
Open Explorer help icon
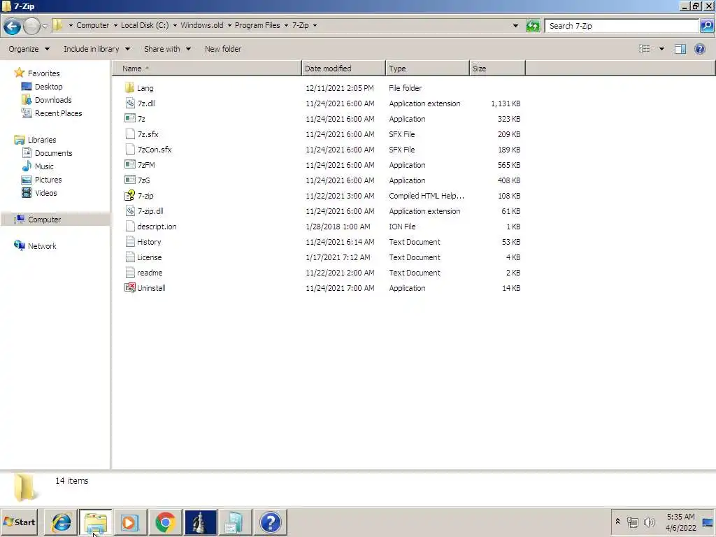pos(699,49)
